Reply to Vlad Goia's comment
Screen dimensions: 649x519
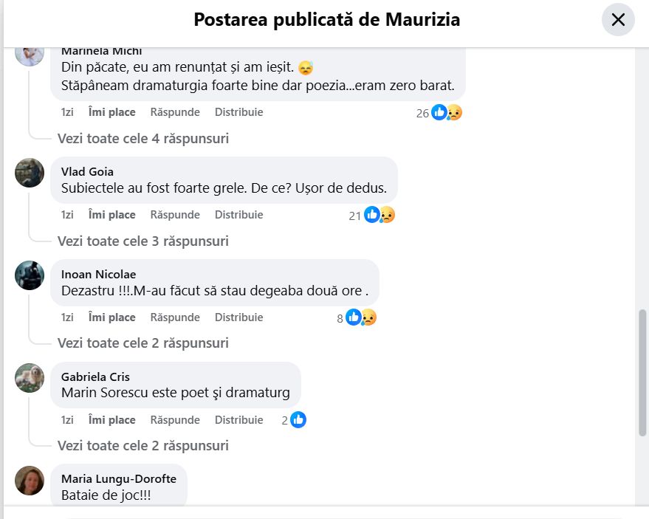tap(175, 215)
